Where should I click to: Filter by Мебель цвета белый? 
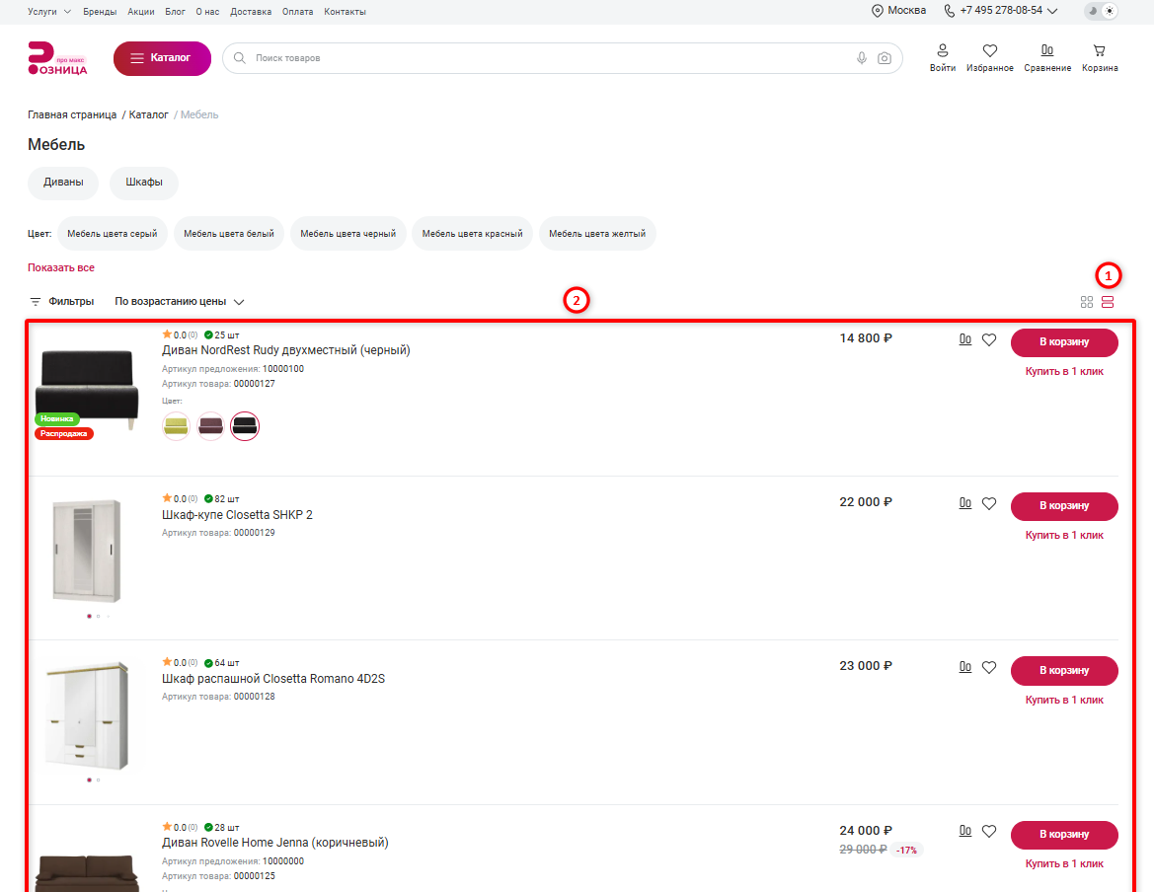click(x=229, y=234)
